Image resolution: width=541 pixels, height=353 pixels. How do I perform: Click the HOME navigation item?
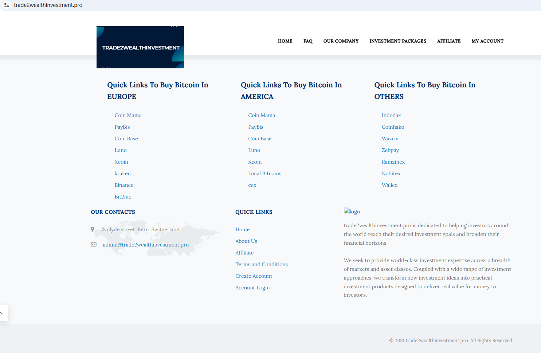tap(285, 41)
